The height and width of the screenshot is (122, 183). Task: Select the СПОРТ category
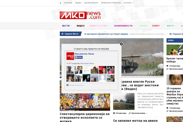(x=156, y=26)
